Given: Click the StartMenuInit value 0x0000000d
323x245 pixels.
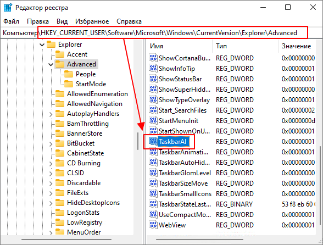Looking at the screenshot, I should click(298, 120).
